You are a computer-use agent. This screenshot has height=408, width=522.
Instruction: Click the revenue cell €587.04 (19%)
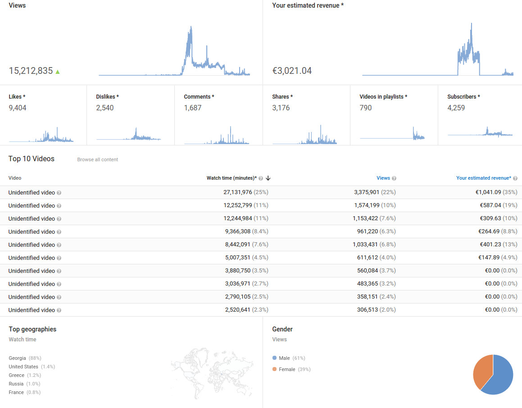click(x=499, y=205)
